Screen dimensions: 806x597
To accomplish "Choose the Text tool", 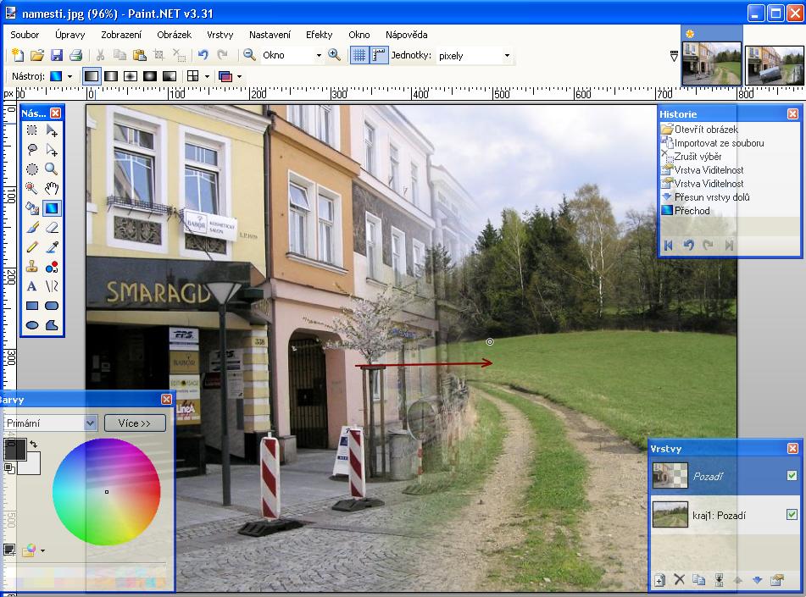I will (32, 286).
